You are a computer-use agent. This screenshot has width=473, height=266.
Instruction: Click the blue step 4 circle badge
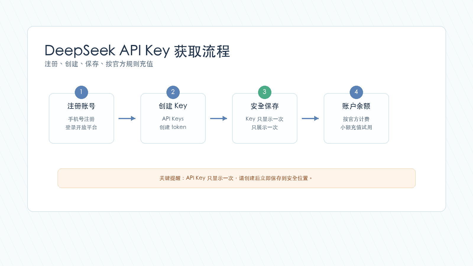(x=356, y=92)
